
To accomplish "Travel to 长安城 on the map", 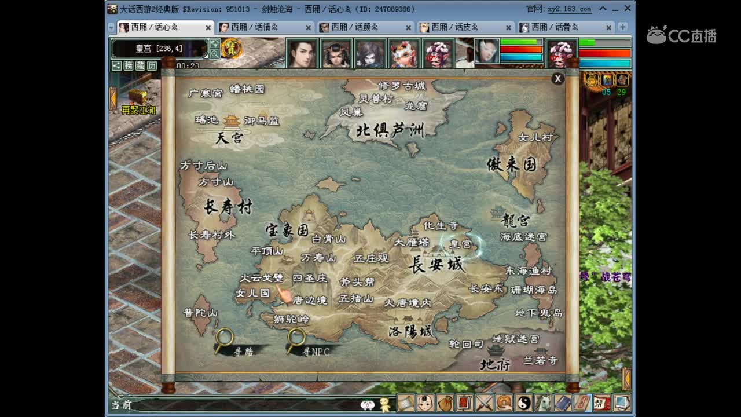I will 436,265.
